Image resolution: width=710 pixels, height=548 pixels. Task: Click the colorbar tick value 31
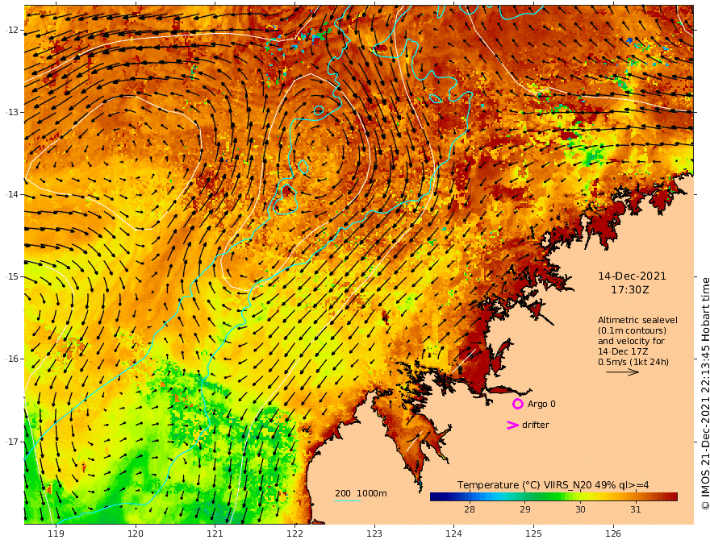point(635,509)
